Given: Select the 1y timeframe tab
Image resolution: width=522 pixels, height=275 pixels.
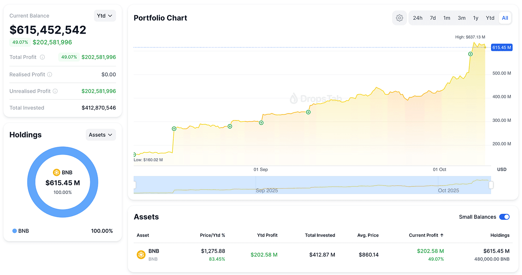Looking at the screenshot, I should (x=475, y=18).
